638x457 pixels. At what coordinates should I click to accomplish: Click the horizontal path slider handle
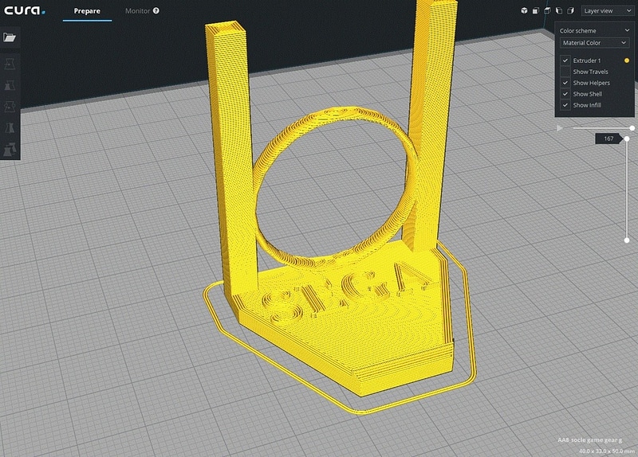point(632,128)
